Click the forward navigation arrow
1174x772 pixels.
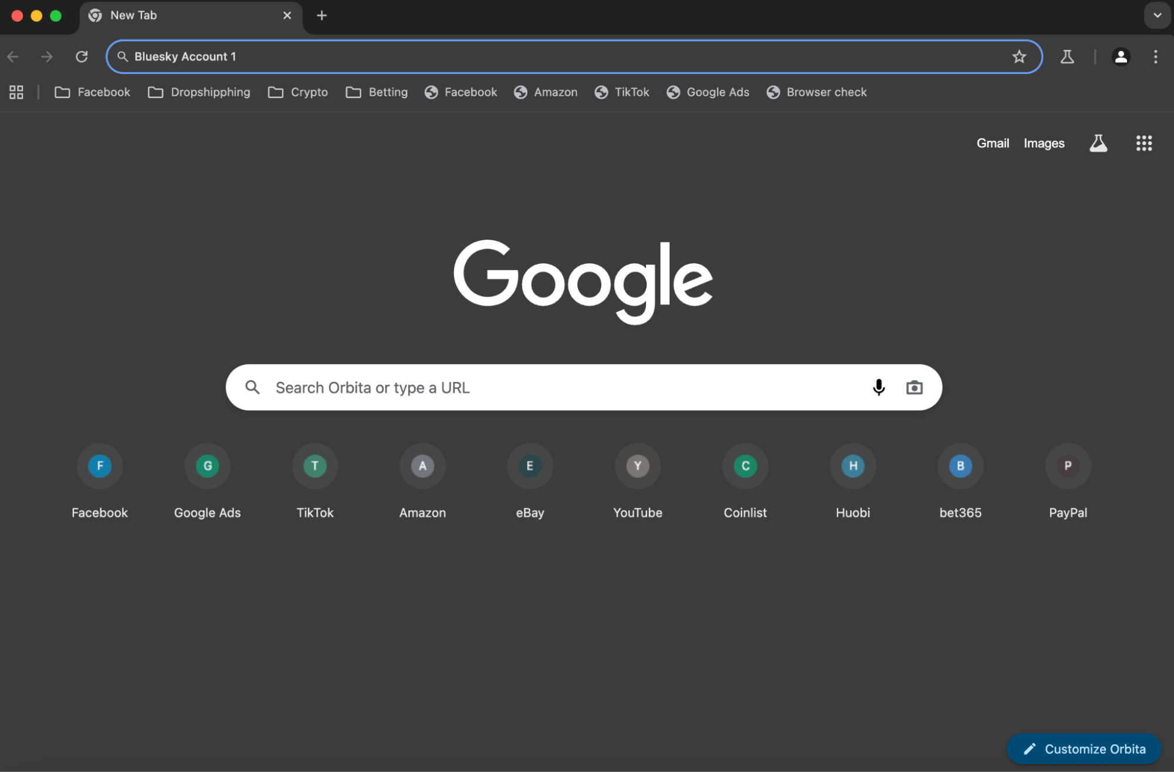click(47, 56)
